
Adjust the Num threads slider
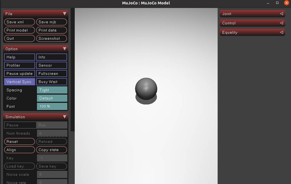(52, 133)
